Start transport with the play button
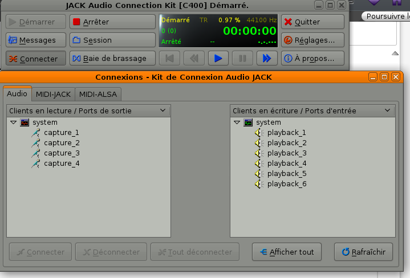The width and height of the screenshot is (410, 278). coord(218,58)
